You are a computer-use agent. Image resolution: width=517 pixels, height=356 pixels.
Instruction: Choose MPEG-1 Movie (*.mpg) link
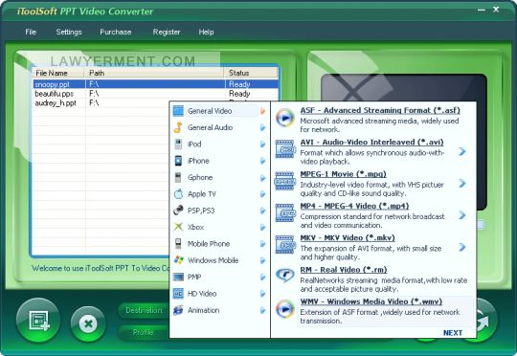(x=344, y=174)
